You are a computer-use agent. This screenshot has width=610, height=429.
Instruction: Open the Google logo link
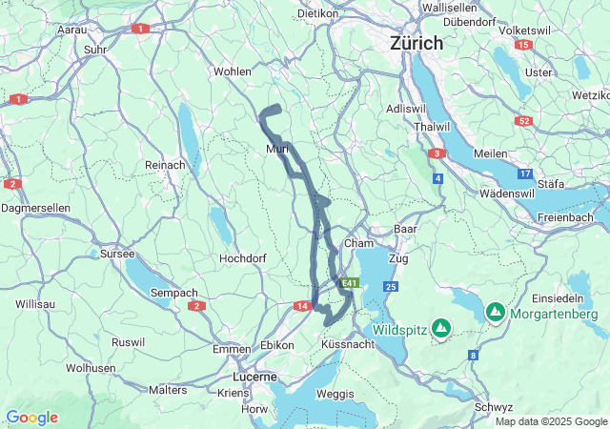click(32, 418)
